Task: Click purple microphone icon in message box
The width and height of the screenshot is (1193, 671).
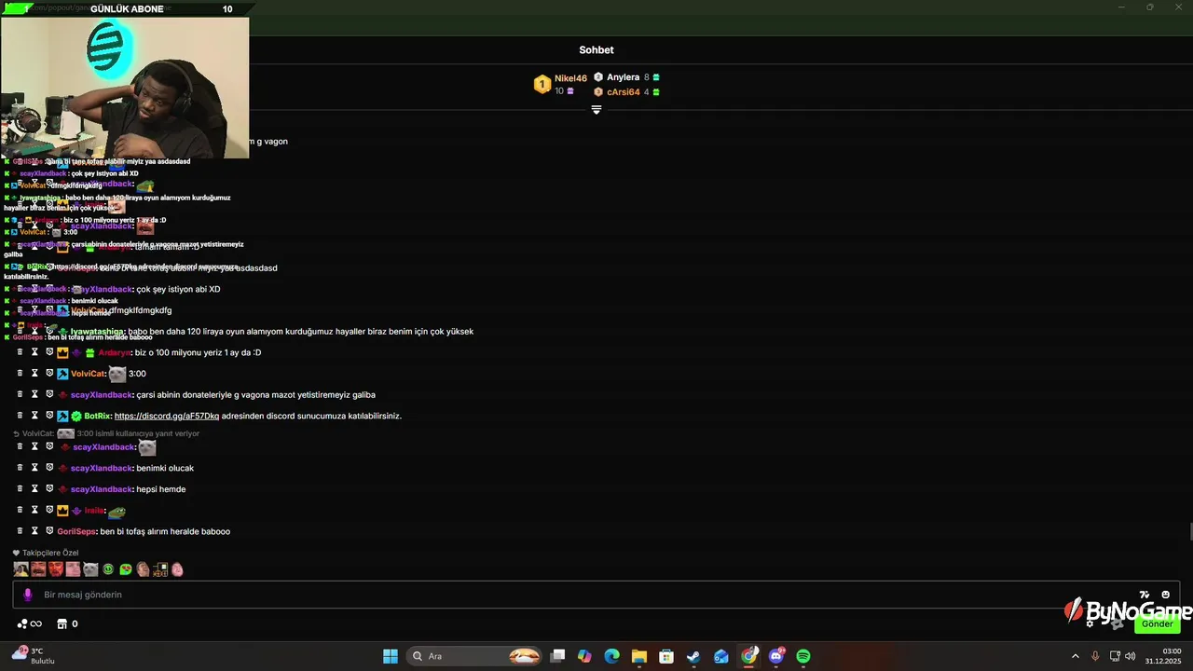Action: coord(27,595)
